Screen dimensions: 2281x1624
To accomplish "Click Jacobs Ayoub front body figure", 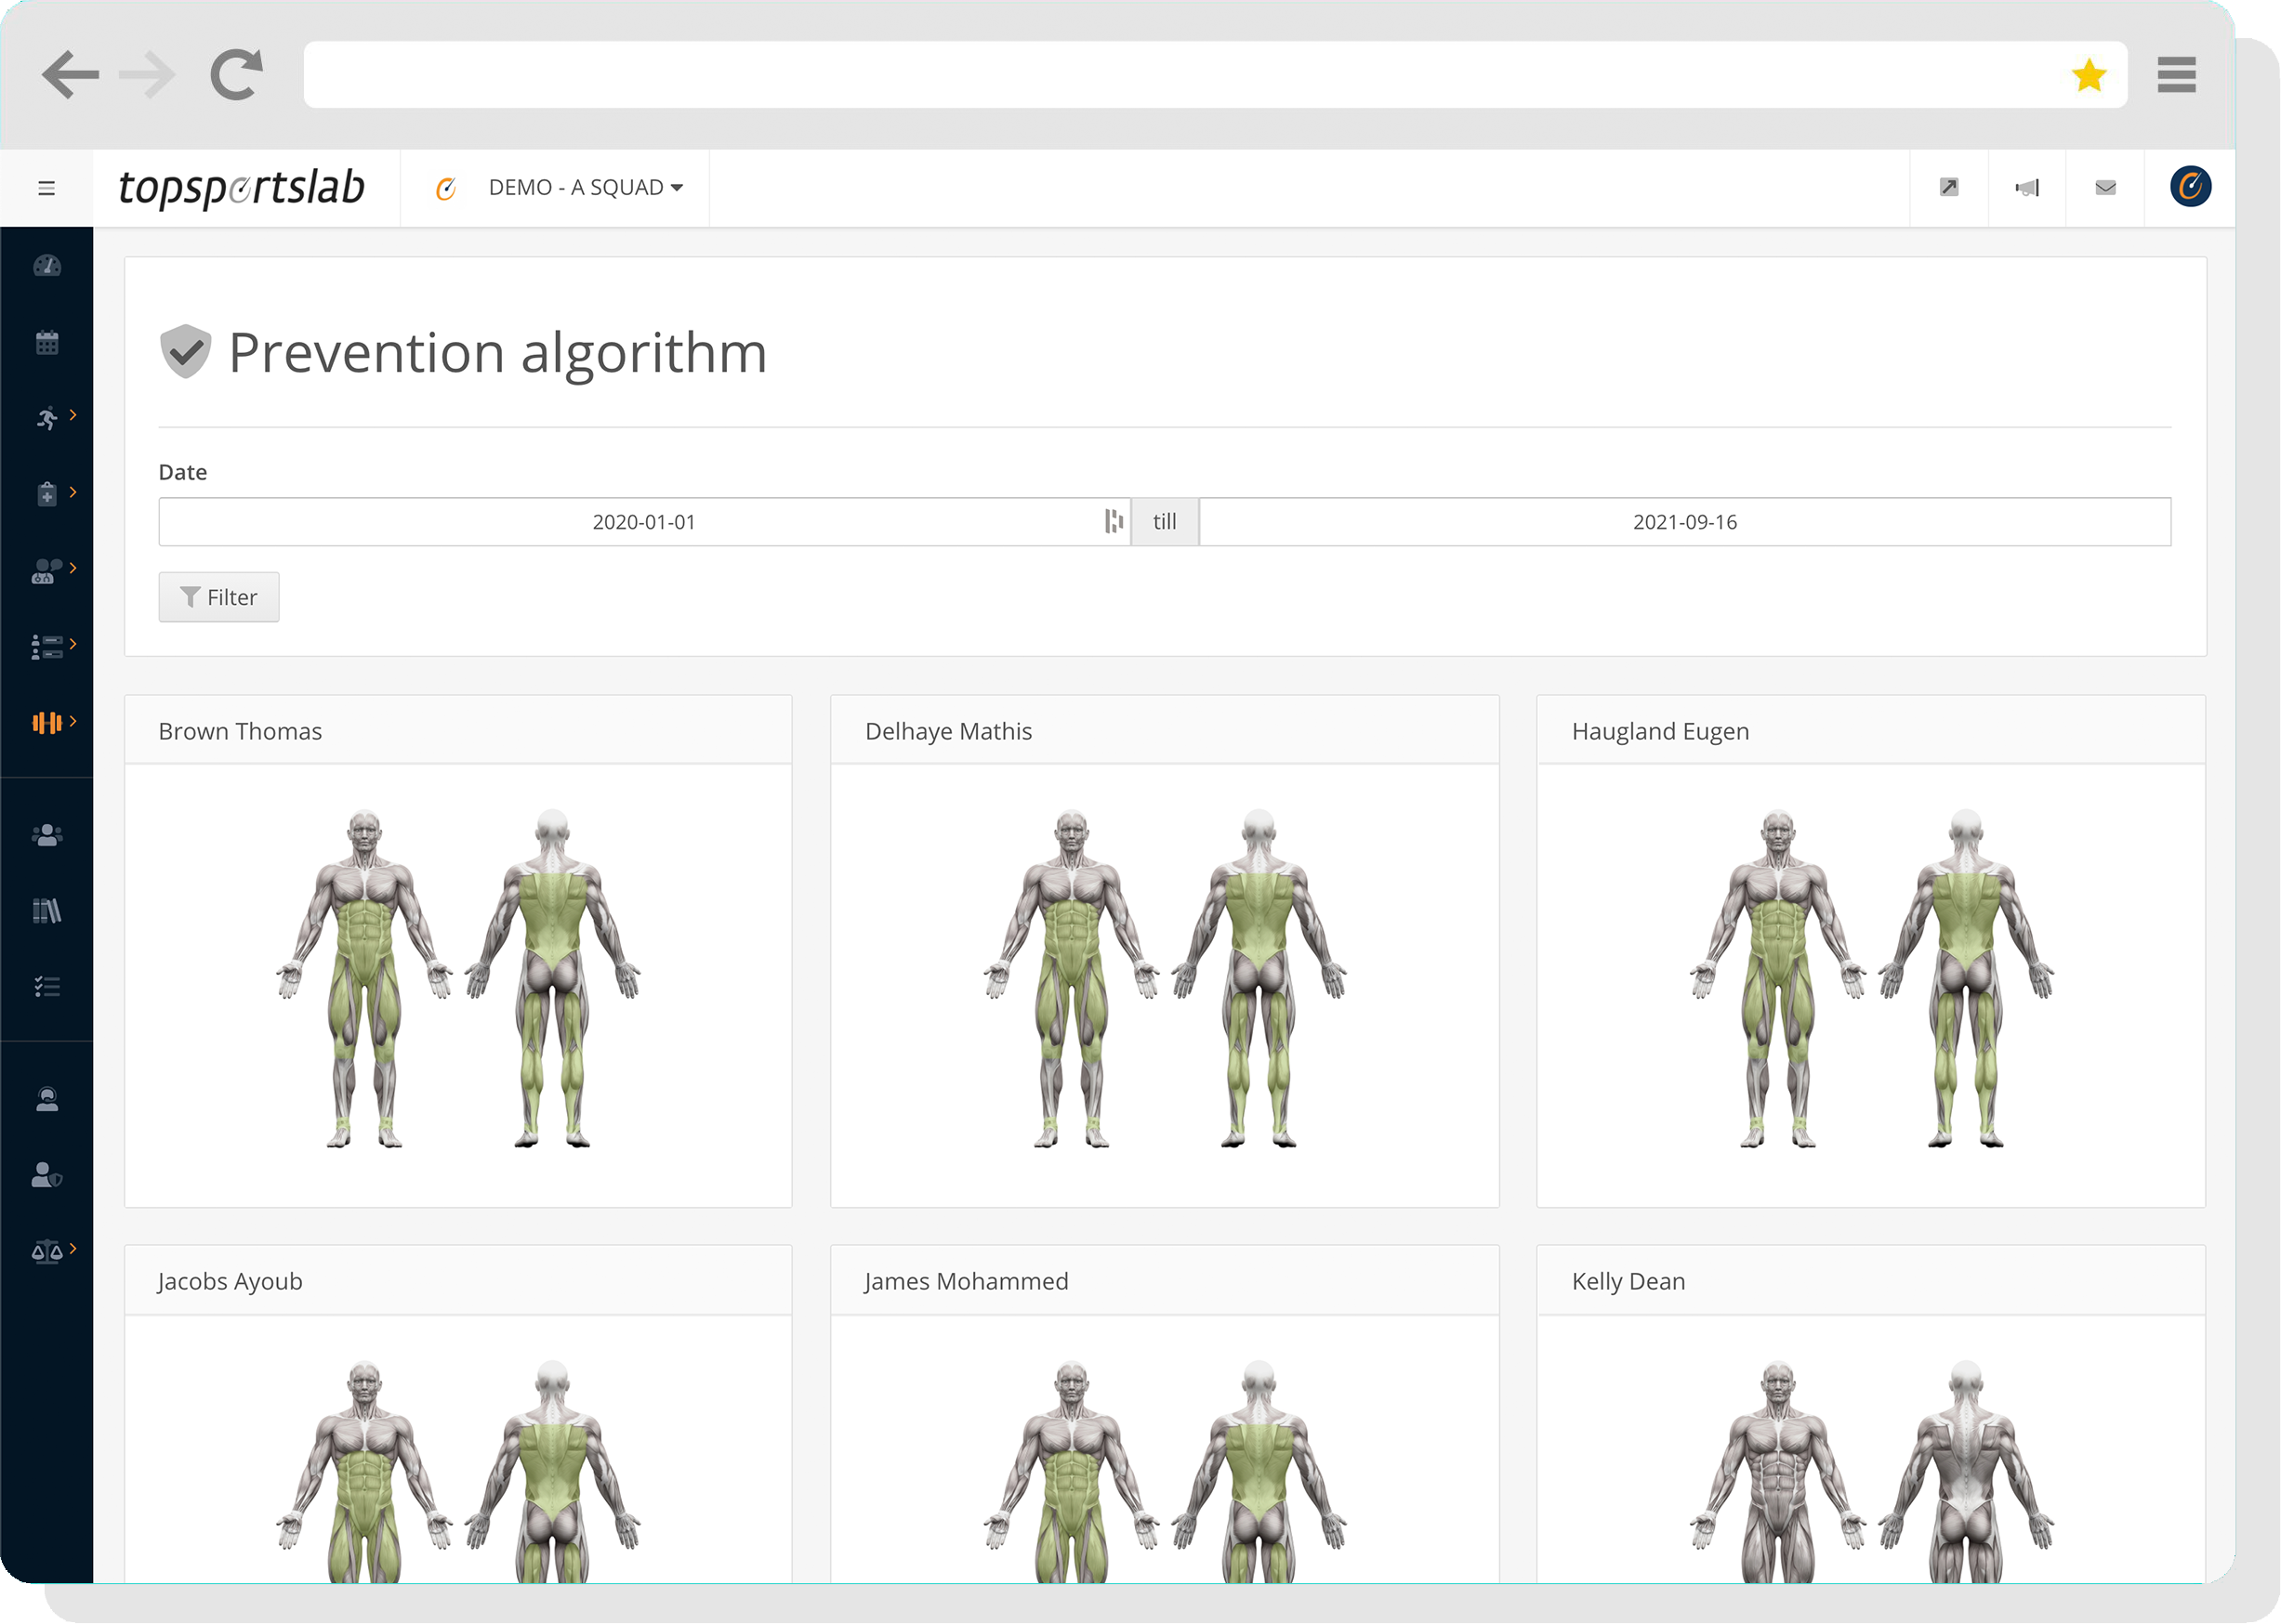I will 364,1471.
